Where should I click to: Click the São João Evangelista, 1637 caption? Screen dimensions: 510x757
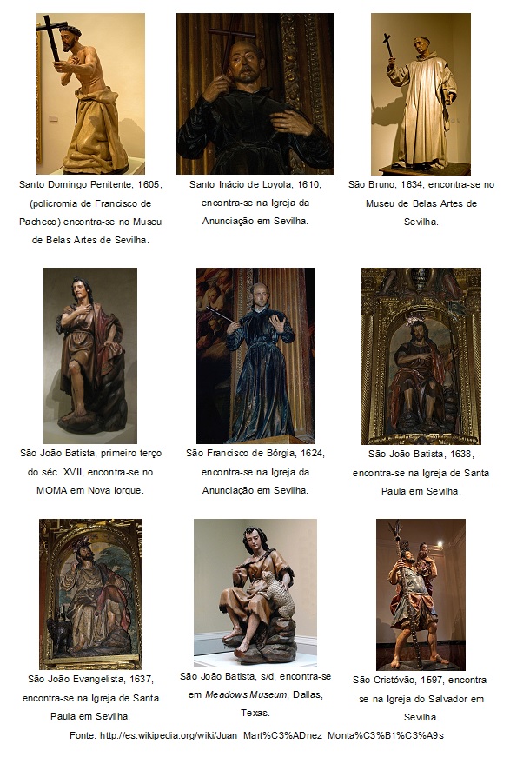click(x=90, y=698)
